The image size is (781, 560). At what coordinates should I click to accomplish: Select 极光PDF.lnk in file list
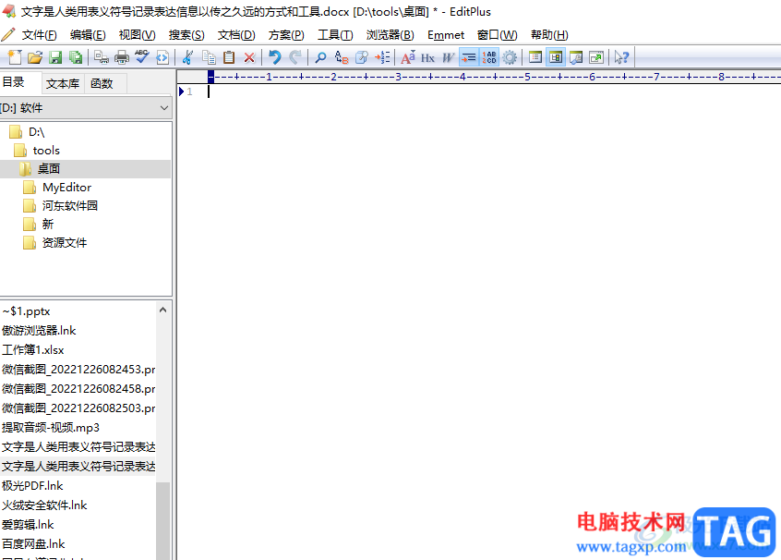point(32,486)
